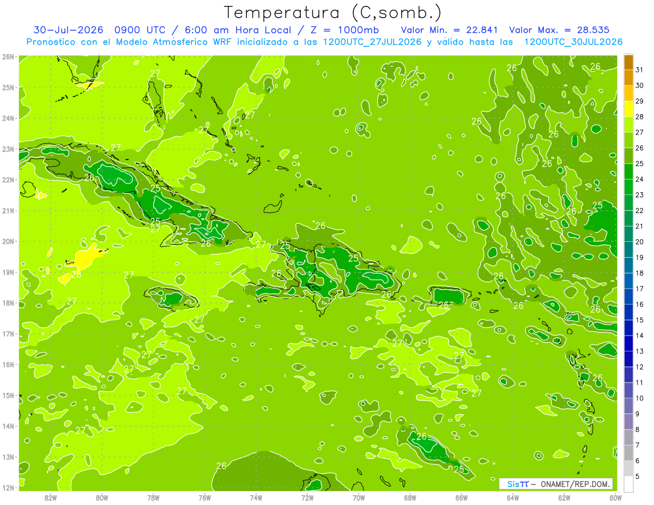Click the '68W' longitude axis label
The width and height of the screenshot is (654, 505).
(410, 497)
